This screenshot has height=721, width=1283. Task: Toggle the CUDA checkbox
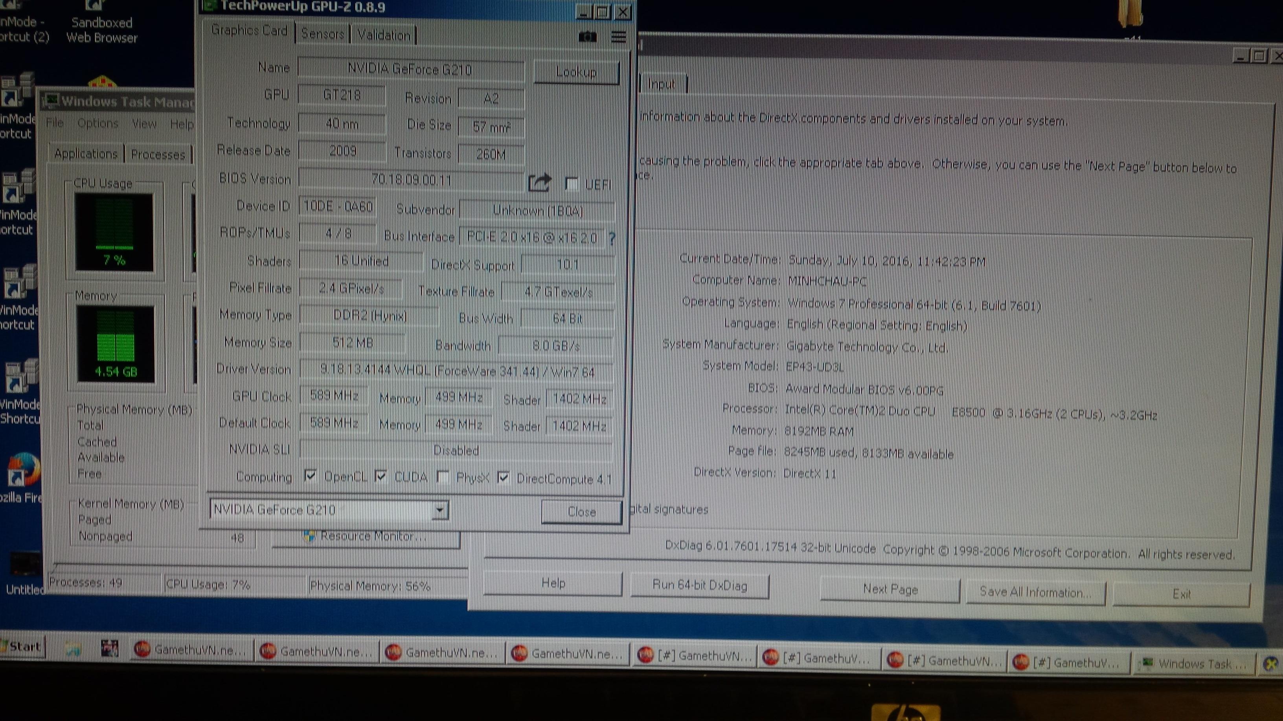click(x=381, y=476)
